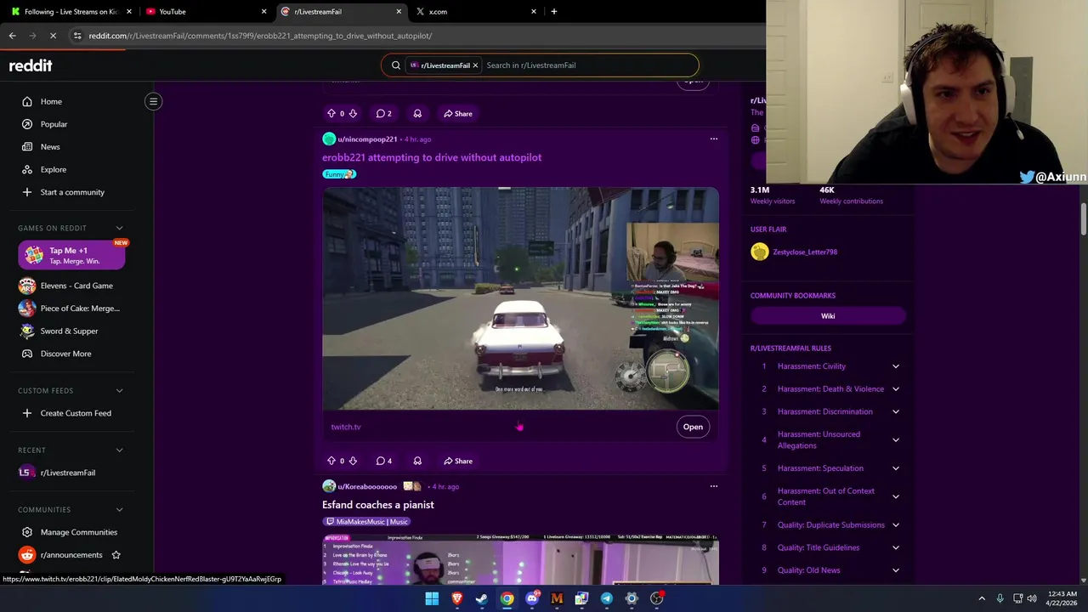Image resolution: width=1088 pixels, height=612 pixels.
Task: Open the erobb221 twitch clip
Action: pos(693,427)
